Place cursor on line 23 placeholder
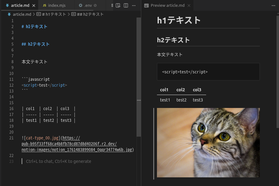279x186 pixels. point(58,161)
